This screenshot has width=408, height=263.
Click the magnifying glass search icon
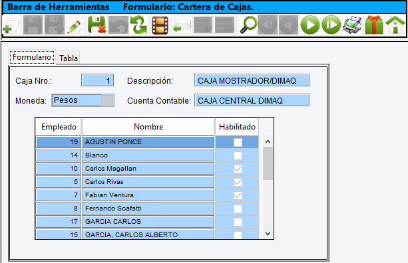(248, 25)
